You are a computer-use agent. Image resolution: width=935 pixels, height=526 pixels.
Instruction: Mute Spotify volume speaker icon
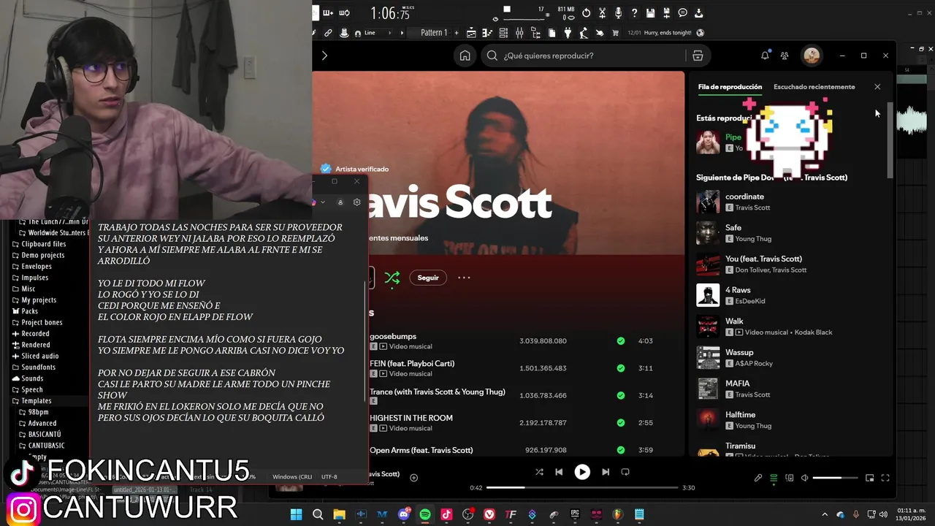804,478
